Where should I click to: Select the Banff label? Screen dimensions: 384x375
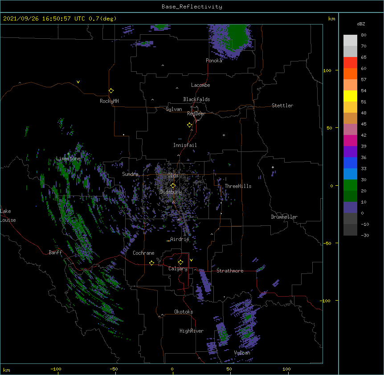pos(55,253)
